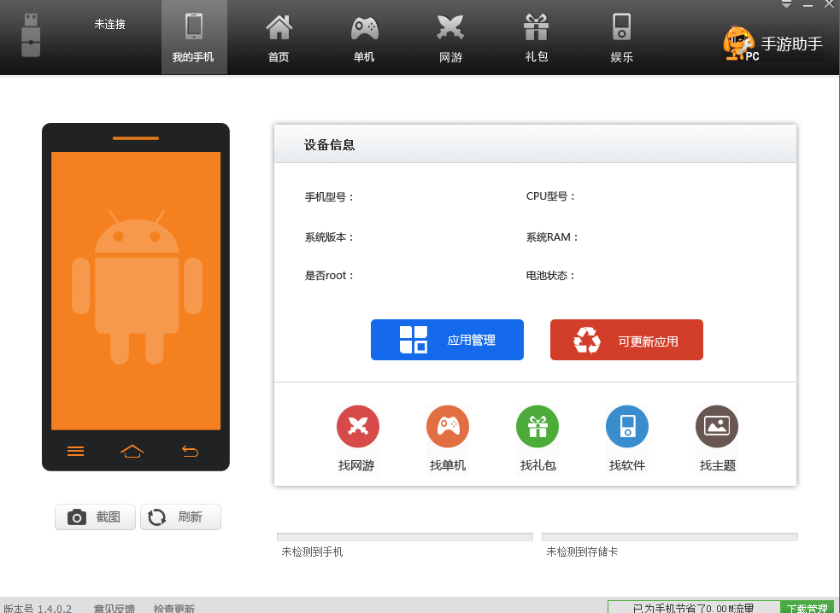The image size is (840, 613).
Task: Click the 可更新应用 updatable apps button
Action: pyautogui.click(x=626, y=340)
